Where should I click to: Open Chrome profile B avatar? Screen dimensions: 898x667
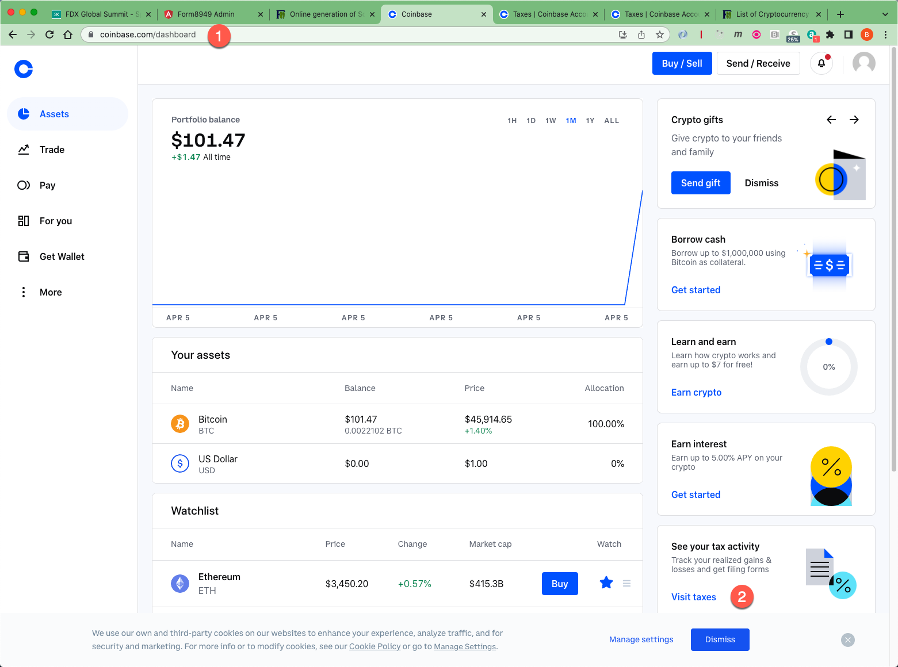coord(867,34)
